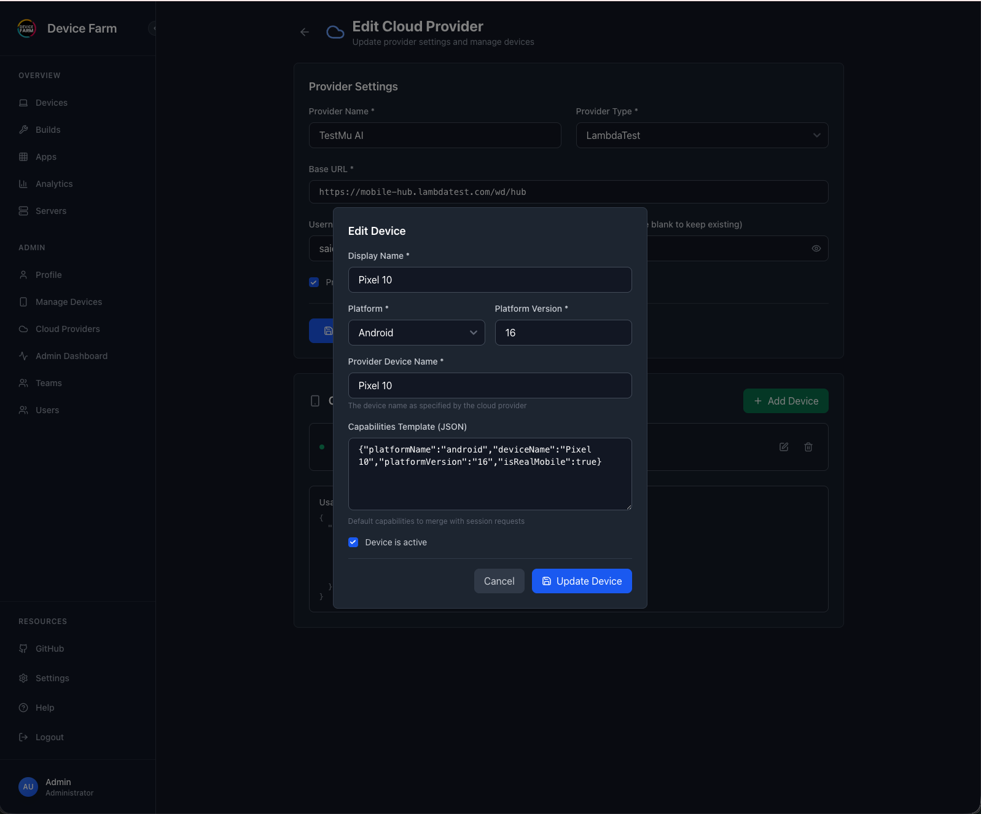Expand the Provider Type LambdaTest dropdown
Viewport: 981px width, 814px height.
(702, 135)
